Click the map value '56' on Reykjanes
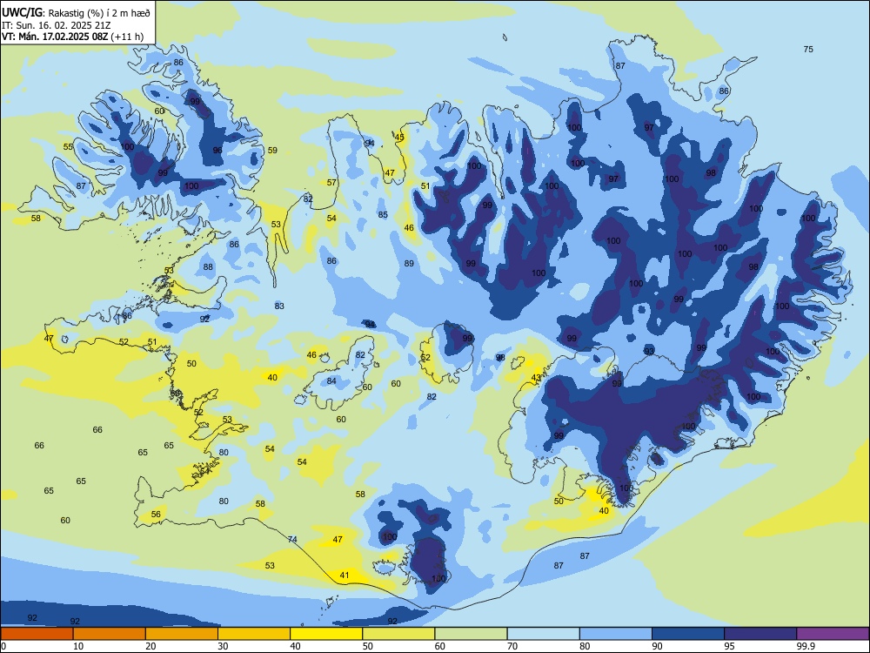The width and height of the screenshot is (870, 653). pos(156,515)
